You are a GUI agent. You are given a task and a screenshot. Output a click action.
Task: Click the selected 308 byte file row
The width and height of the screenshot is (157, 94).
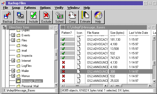pyautogui.click(x=106, y=71)
